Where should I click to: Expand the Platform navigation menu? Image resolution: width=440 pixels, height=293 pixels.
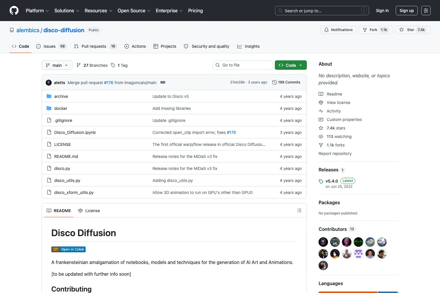(x=37, y=11)
